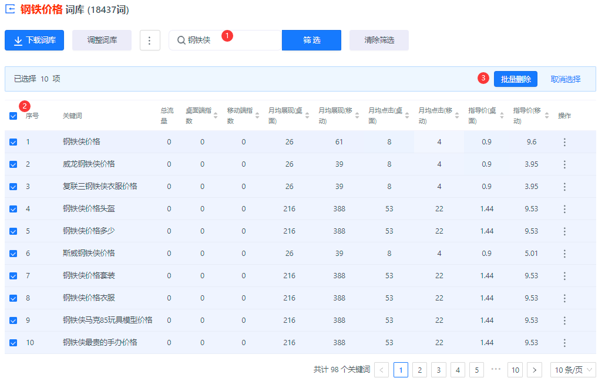Click the 批量删除 button

point(515,78)
